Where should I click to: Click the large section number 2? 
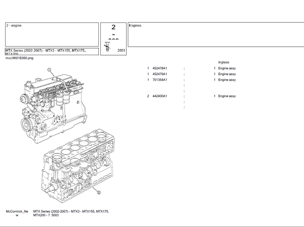tap(113, 27)
